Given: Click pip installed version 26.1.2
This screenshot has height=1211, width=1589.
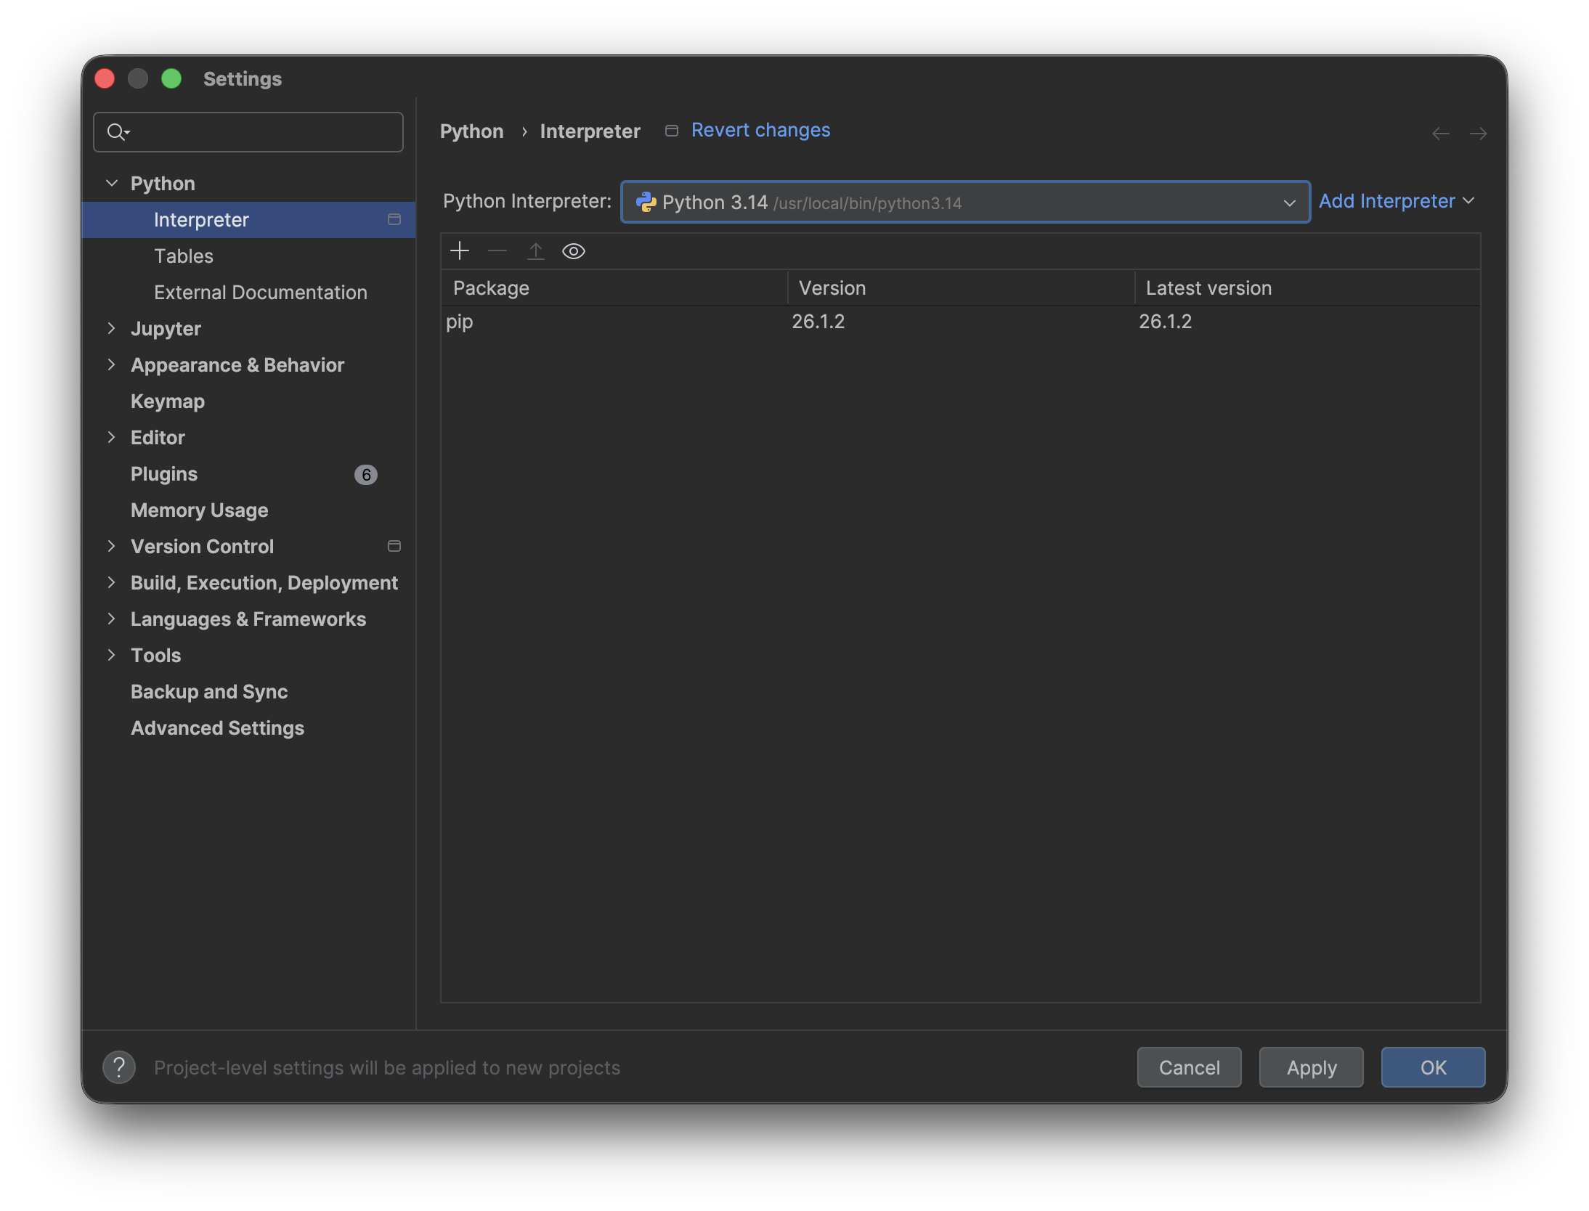Looking at the screenshot, I should point(818,322).
